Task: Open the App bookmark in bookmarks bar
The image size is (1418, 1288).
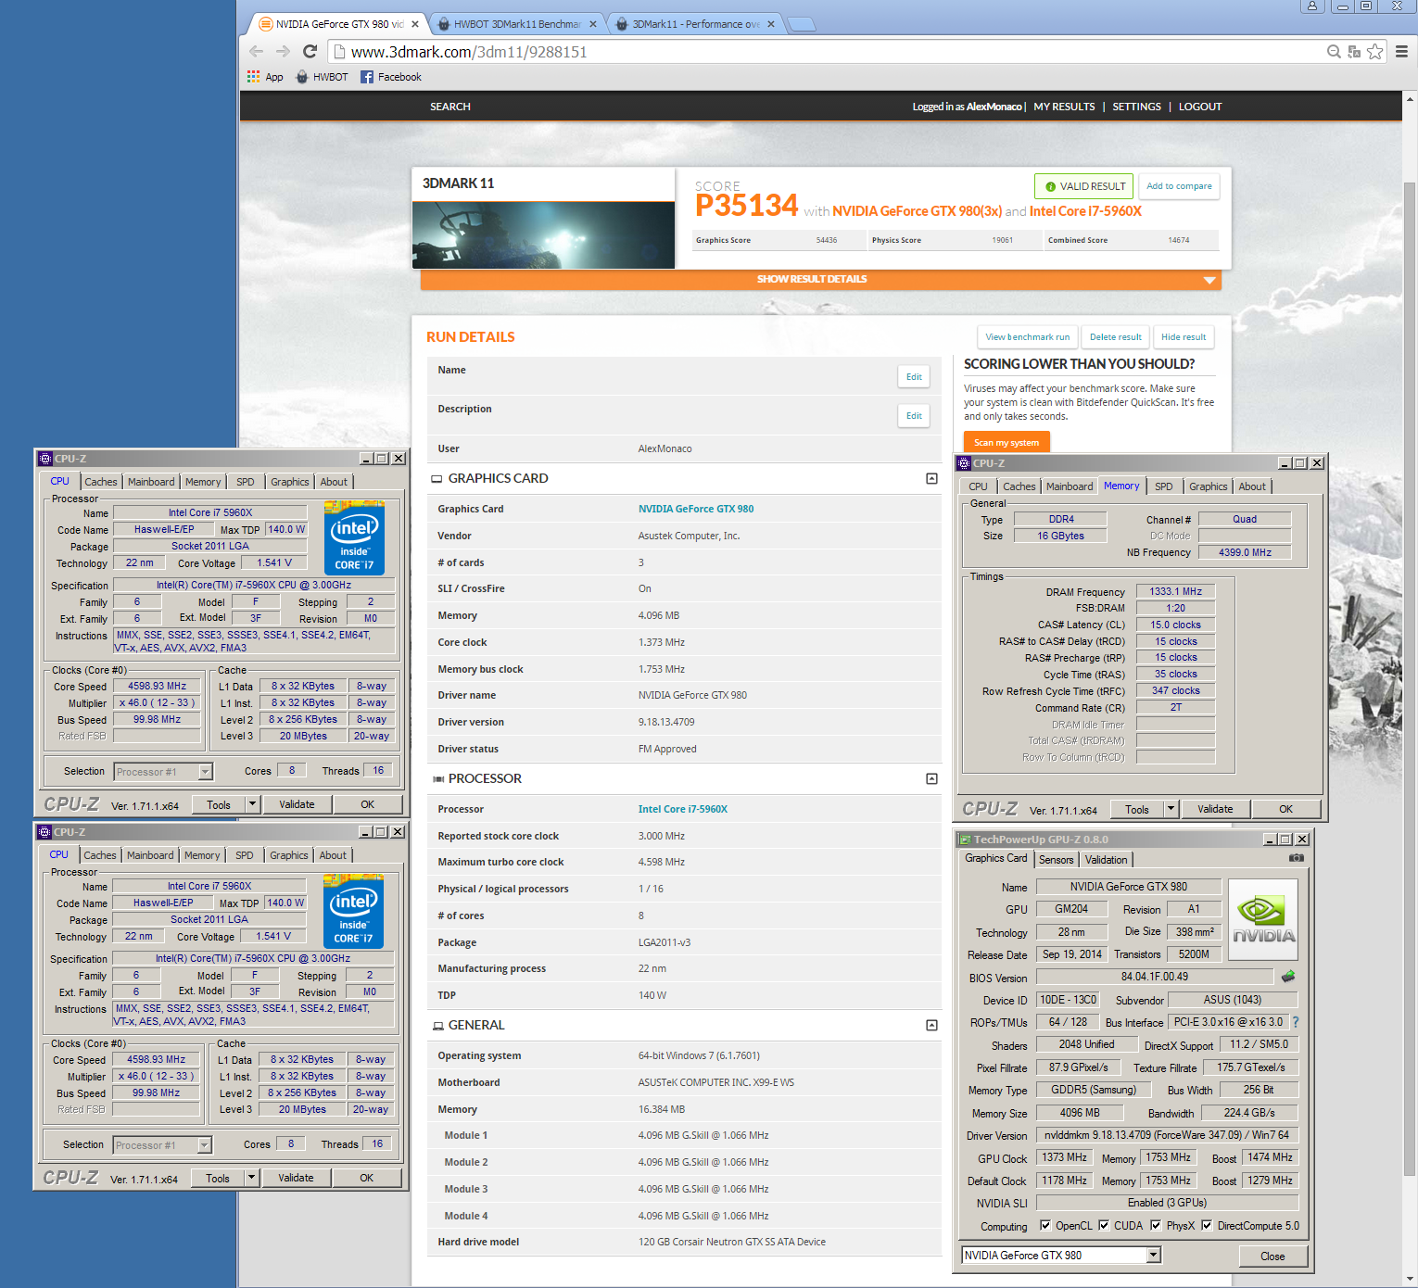Action: [x=265, y=77]
